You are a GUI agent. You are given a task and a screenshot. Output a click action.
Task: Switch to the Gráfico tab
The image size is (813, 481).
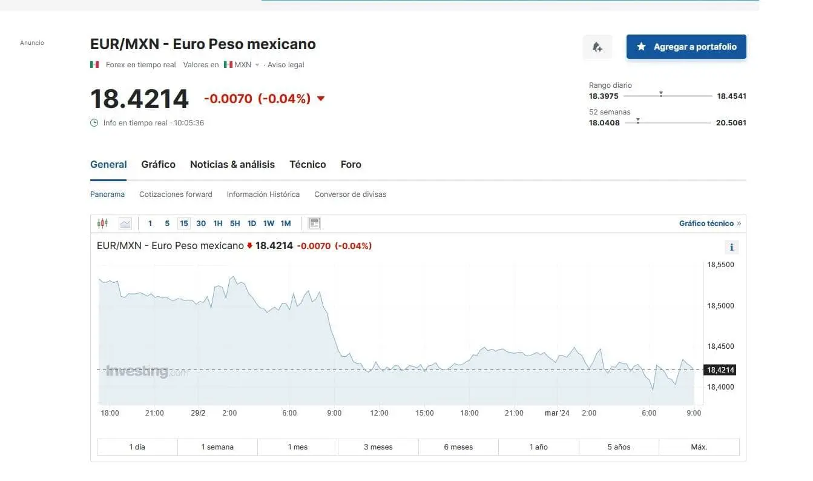(x=159, y=164)
